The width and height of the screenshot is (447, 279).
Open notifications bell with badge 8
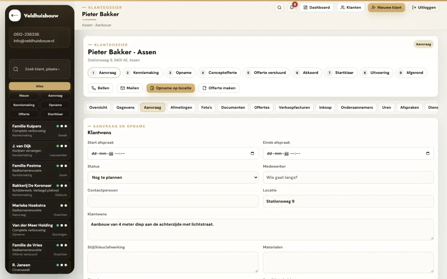click(x=292, y=8)
